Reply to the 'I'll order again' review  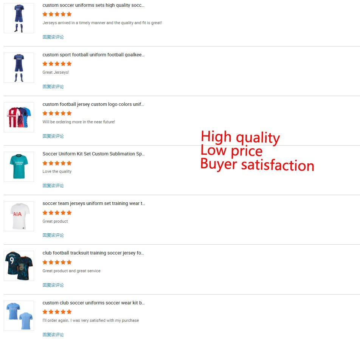pos(53,335)
